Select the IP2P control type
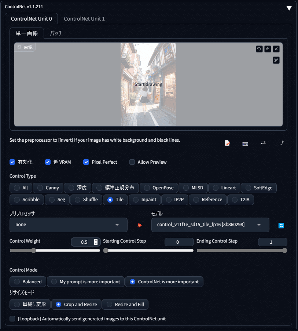The height and width of the screenshot is (331, 298). click(174, 200)
